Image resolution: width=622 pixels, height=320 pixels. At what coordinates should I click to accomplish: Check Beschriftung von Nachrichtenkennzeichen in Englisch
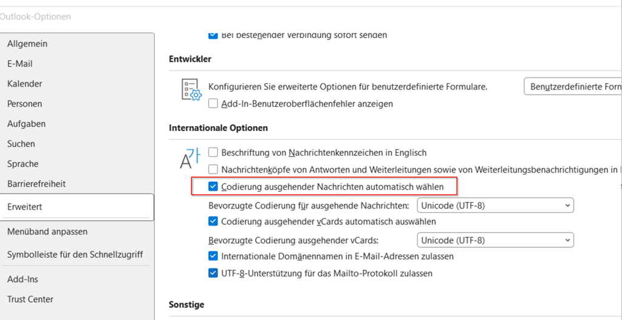click(x=213, y=153)
